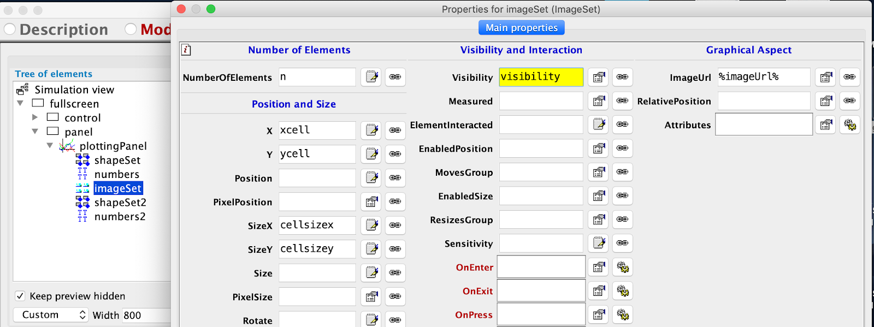Click the edit icon next to NumberOfElements

click(x=371, y=77)
